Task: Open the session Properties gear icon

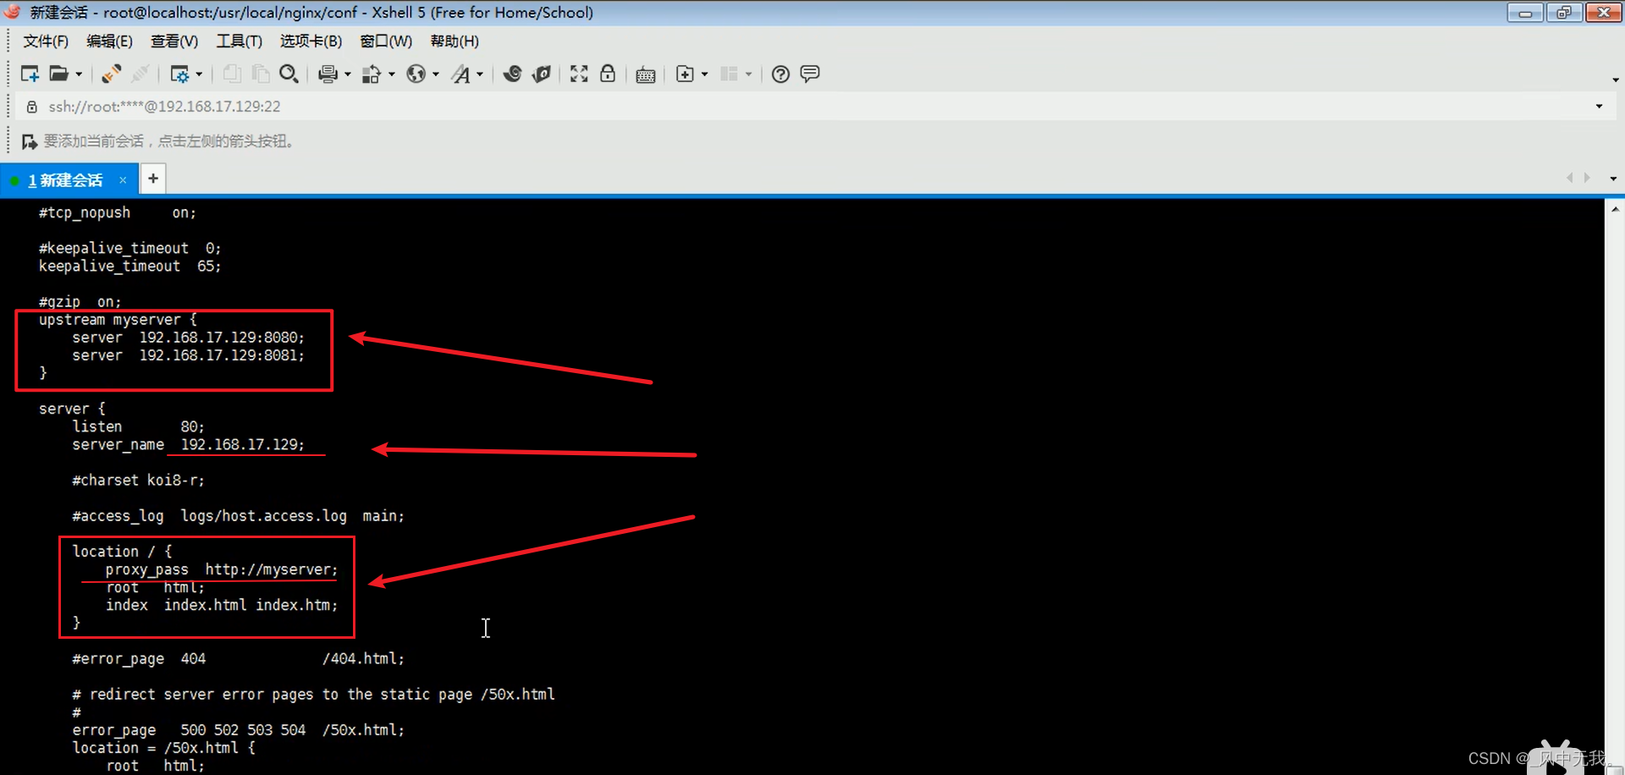Action: tap(179, 74)
